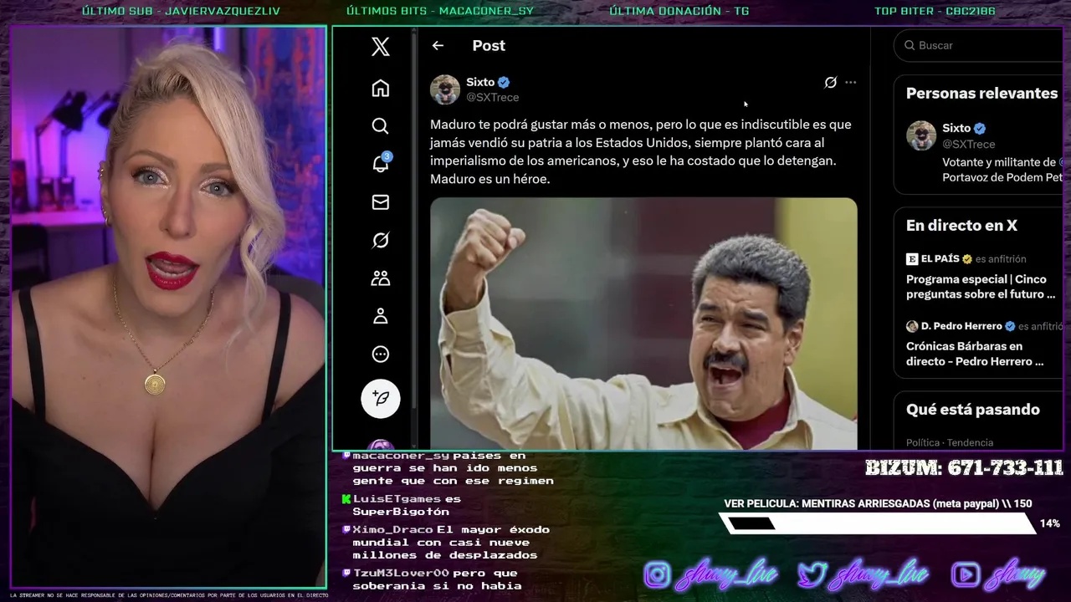Viewport: 1071px width, 602px height.
Task: Click Ximo_Draco chat message
Action: pyautogui.click(x=446, y=542)
